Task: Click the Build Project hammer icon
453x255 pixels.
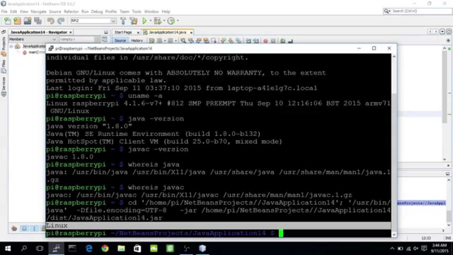Action: 123,21
